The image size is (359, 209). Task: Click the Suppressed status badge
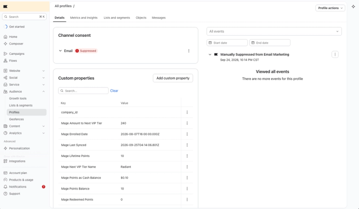[x=86, y=51]
